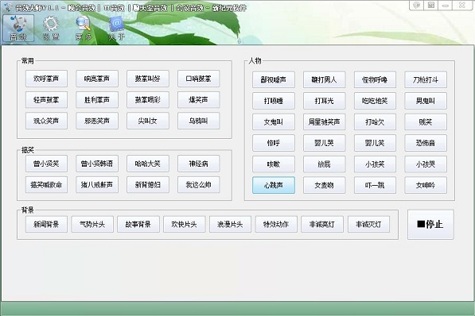
Task: Open the 关于 about icon
Action: pyautogui.click(x=117, y=28)
